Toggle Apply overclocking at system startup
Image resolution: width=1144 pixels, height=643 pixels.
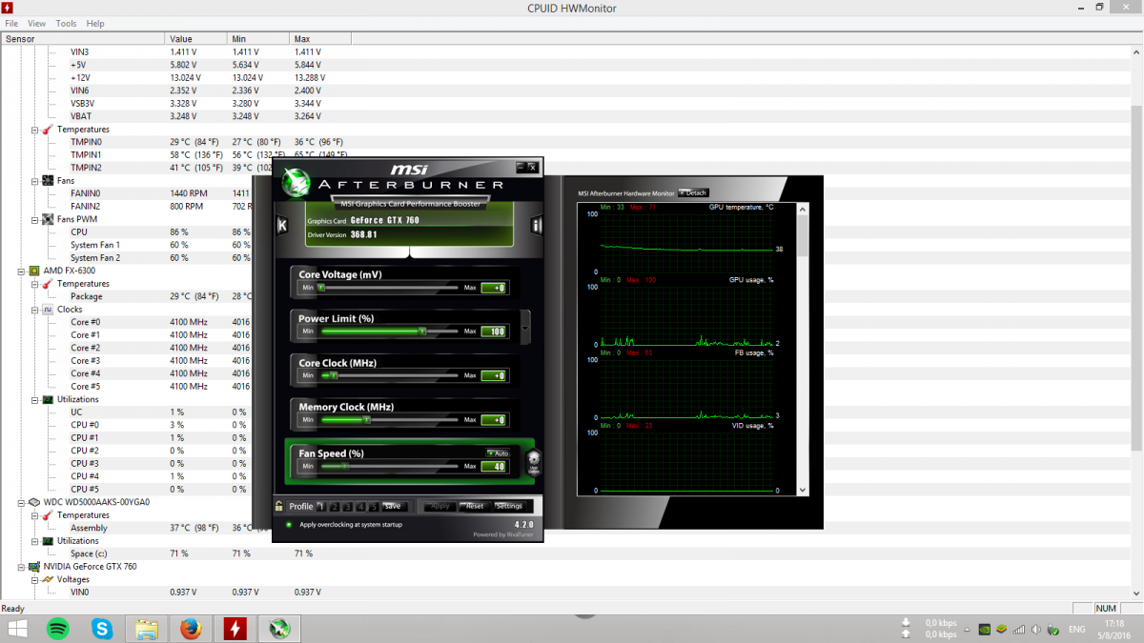(x=289, y=524)
